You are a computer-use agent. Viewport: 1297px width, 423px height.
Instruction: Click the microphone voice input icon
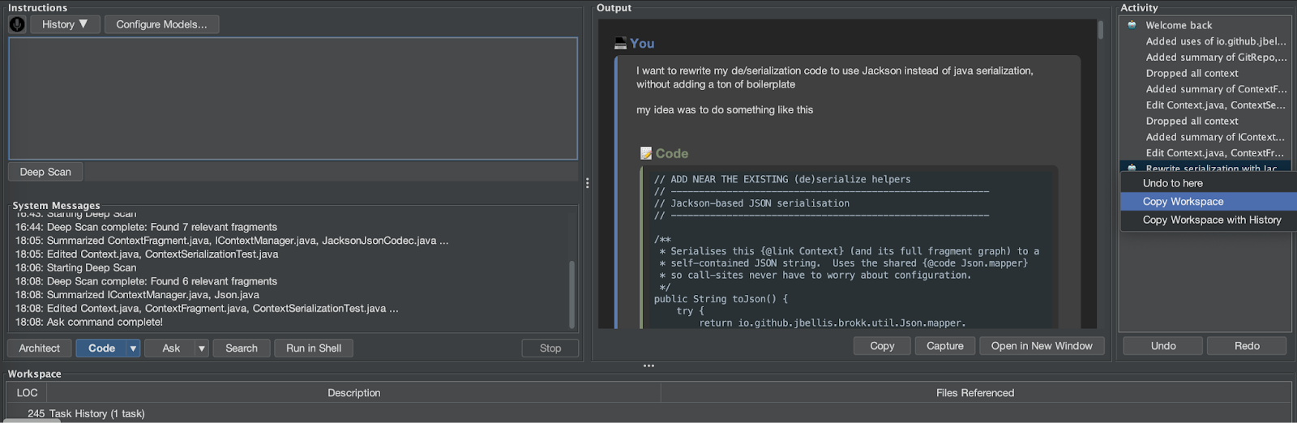click(17, 24)
